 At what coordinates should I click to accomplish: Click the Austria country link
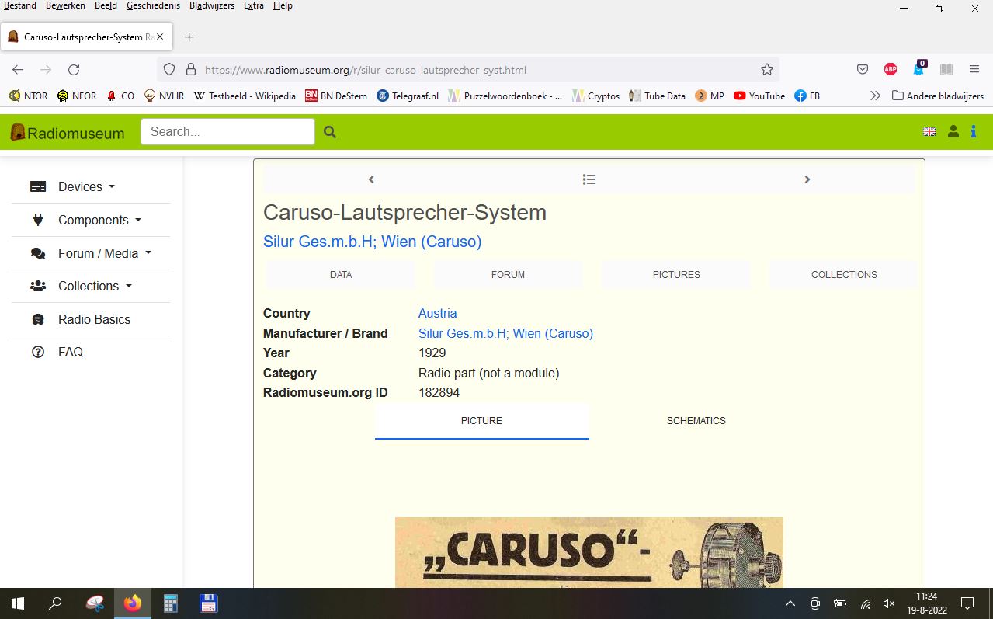click(x=438, y=314)
